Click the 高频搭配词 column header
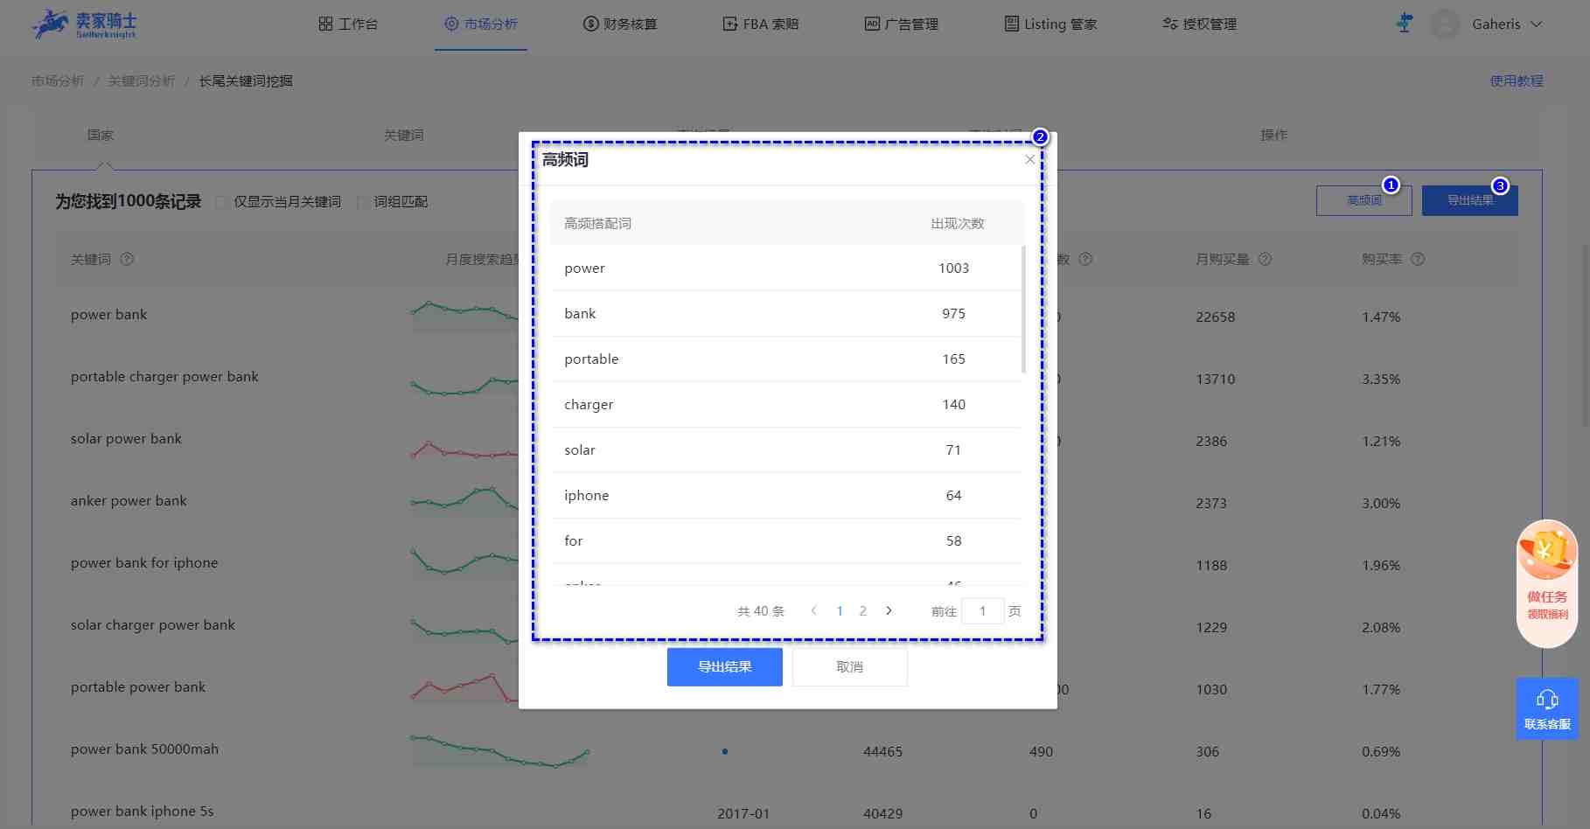The image size is (1590, 829). click(597, 223)
